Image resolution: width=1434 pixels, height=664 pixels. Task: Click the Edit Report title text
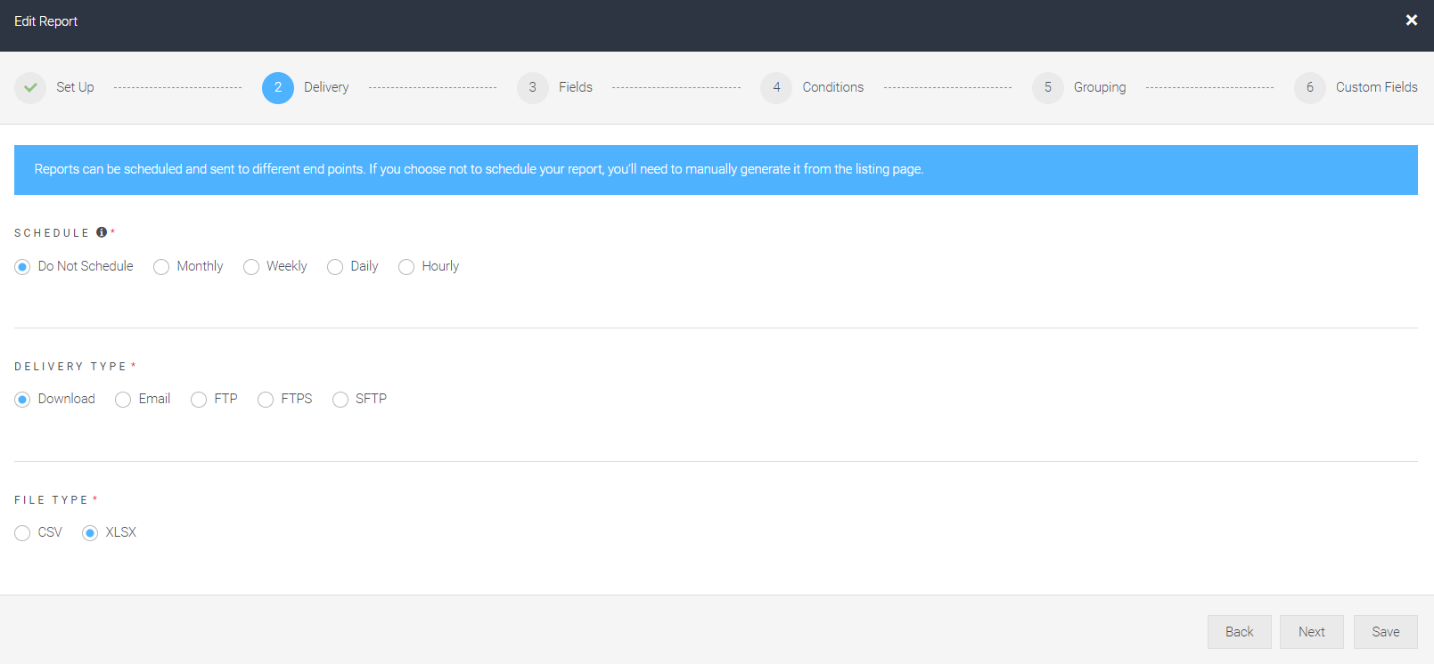45,21
